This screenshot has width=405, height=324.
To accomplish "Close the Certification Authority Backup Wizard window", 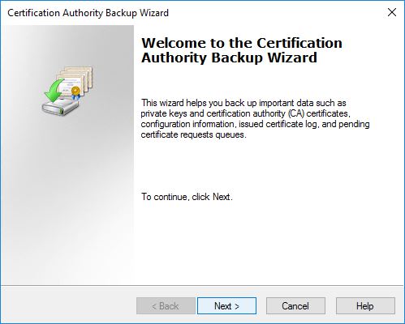I will (x=392, y=12).
